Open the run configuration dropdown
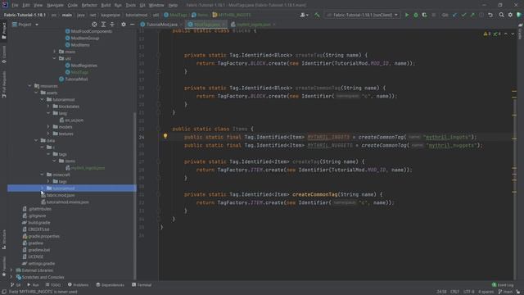The image size is (524, 295). (362, 15)
